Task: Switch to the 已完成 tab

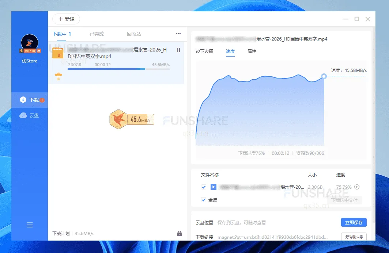Action: tap(97, 34)
